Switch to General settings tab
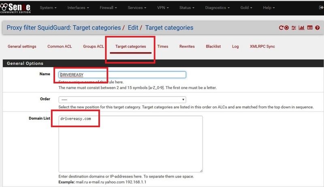This screenshot has width=324, height=187. coord(22,46)
